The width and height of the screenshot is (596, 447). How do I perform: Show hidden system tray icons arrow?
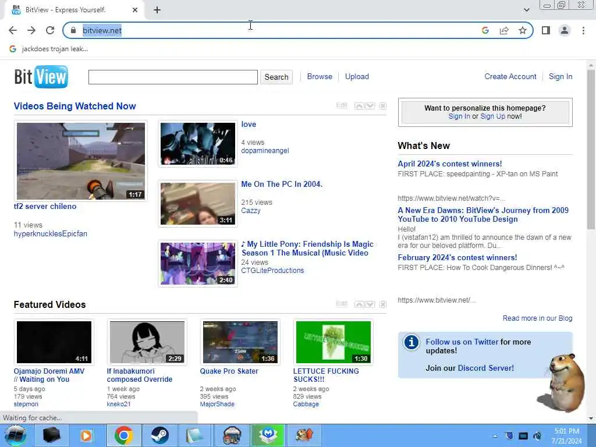[x=495, y=436]
